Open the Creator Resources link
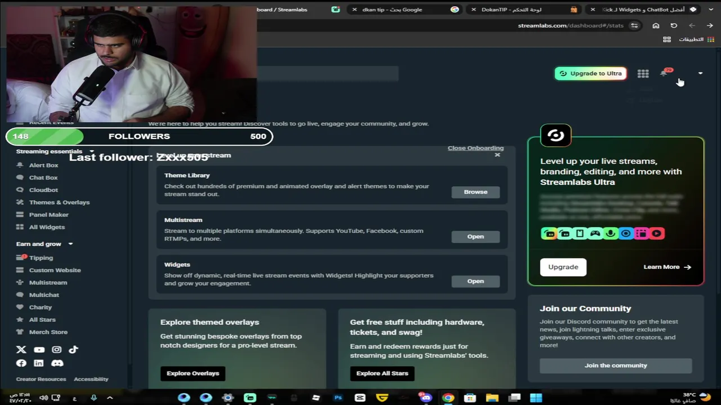 pos(41,379)
